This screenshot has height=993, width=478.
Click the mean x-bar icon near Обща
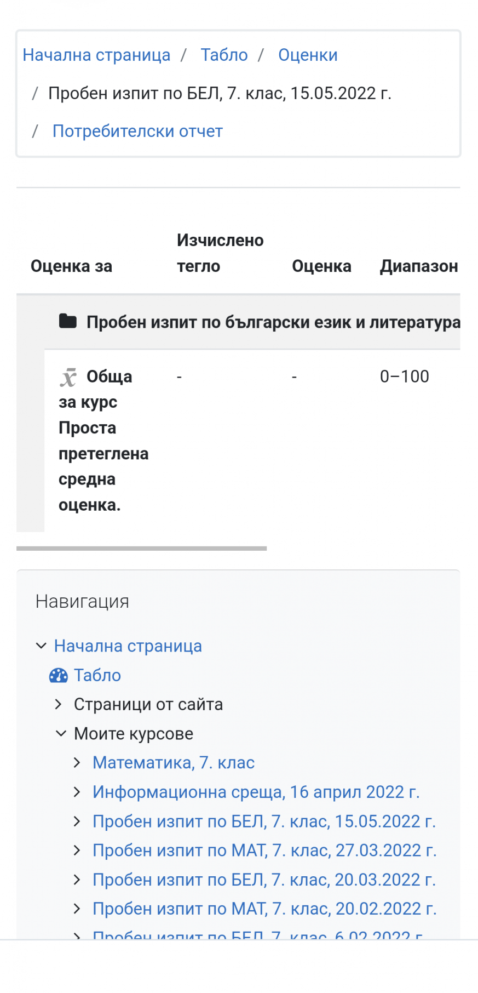click(x=68, y=377)
